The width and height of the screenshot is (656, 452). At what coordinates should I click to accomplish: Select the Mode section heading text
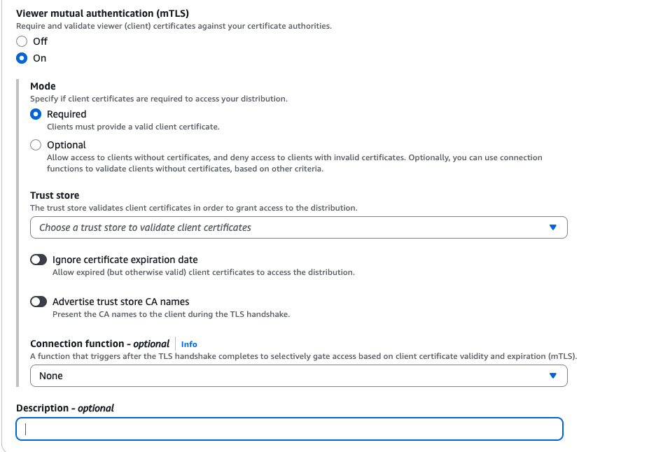click(41, 85)
